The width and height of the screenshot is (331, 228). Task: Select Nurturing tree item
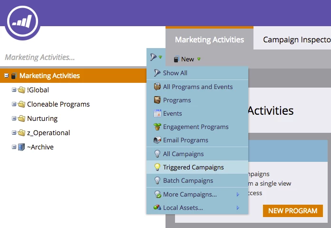42,119
